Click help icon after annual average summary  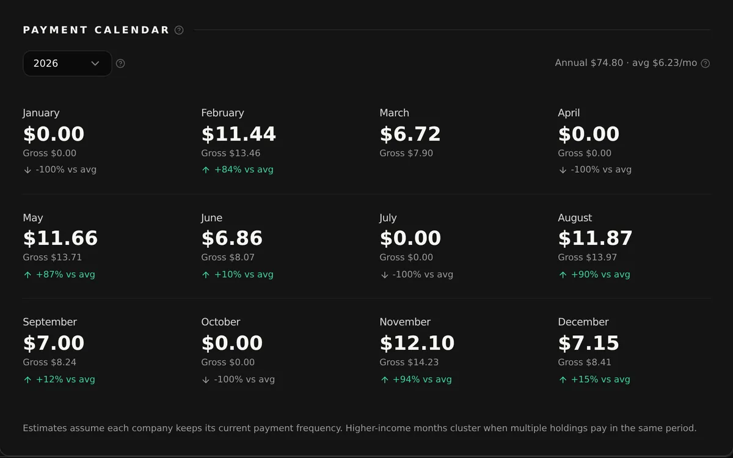[706, 64]
